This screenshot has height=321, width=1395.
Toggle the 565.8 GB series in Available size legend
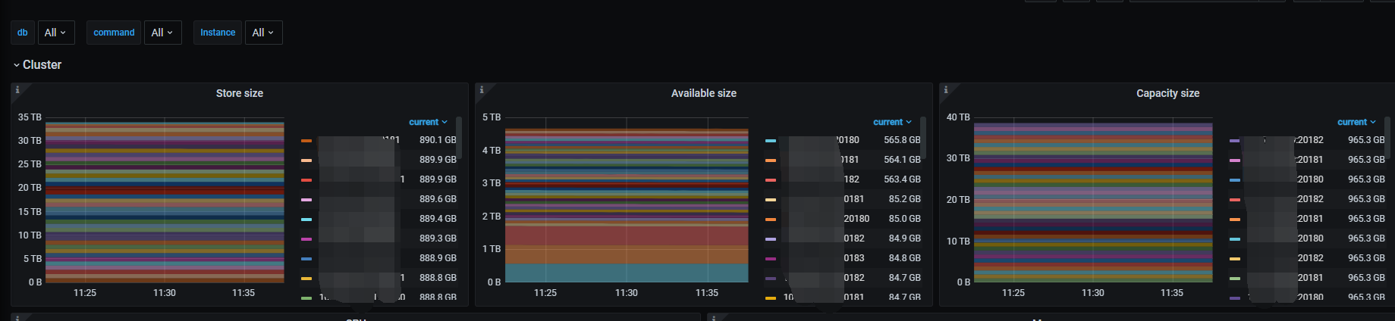tap(843, 140)
